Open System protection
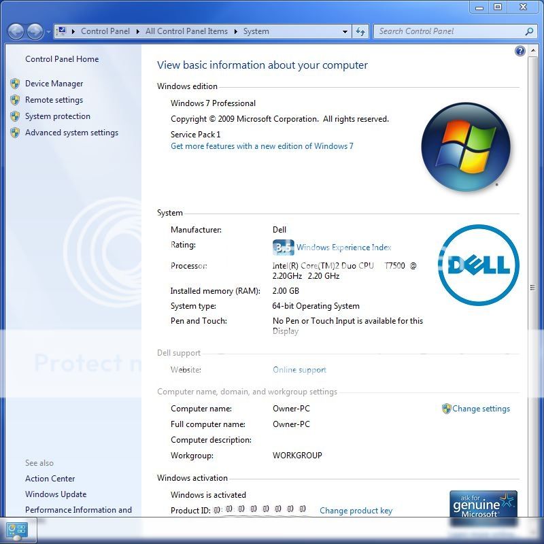Viewport: 544px width, 544px height. coord(58,116)
